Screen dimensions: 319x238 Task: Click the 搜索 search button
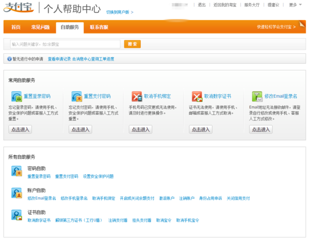point(132,44)
